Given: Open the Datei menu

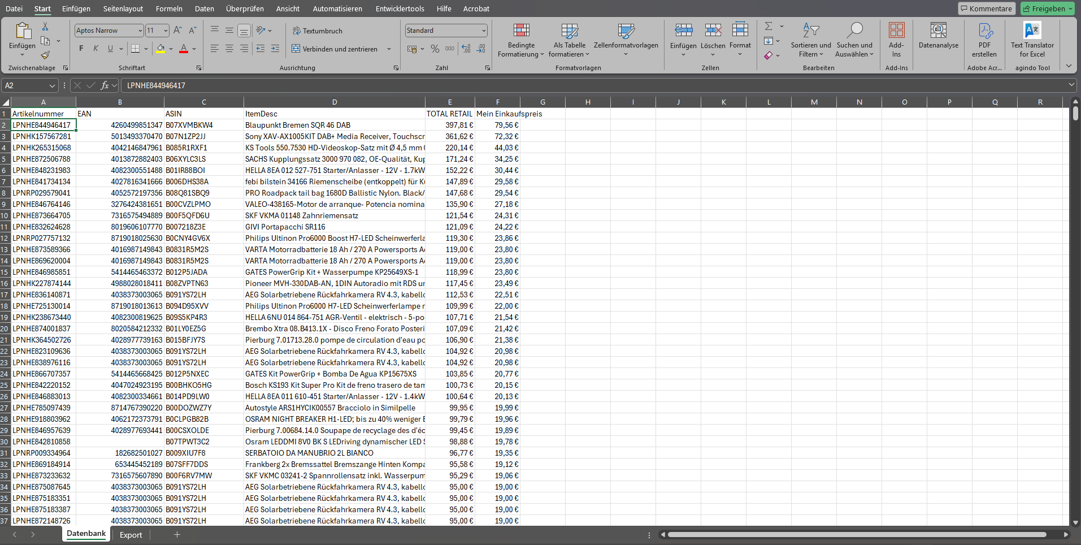Looking at the screenshot, I should tap(14, 8).
